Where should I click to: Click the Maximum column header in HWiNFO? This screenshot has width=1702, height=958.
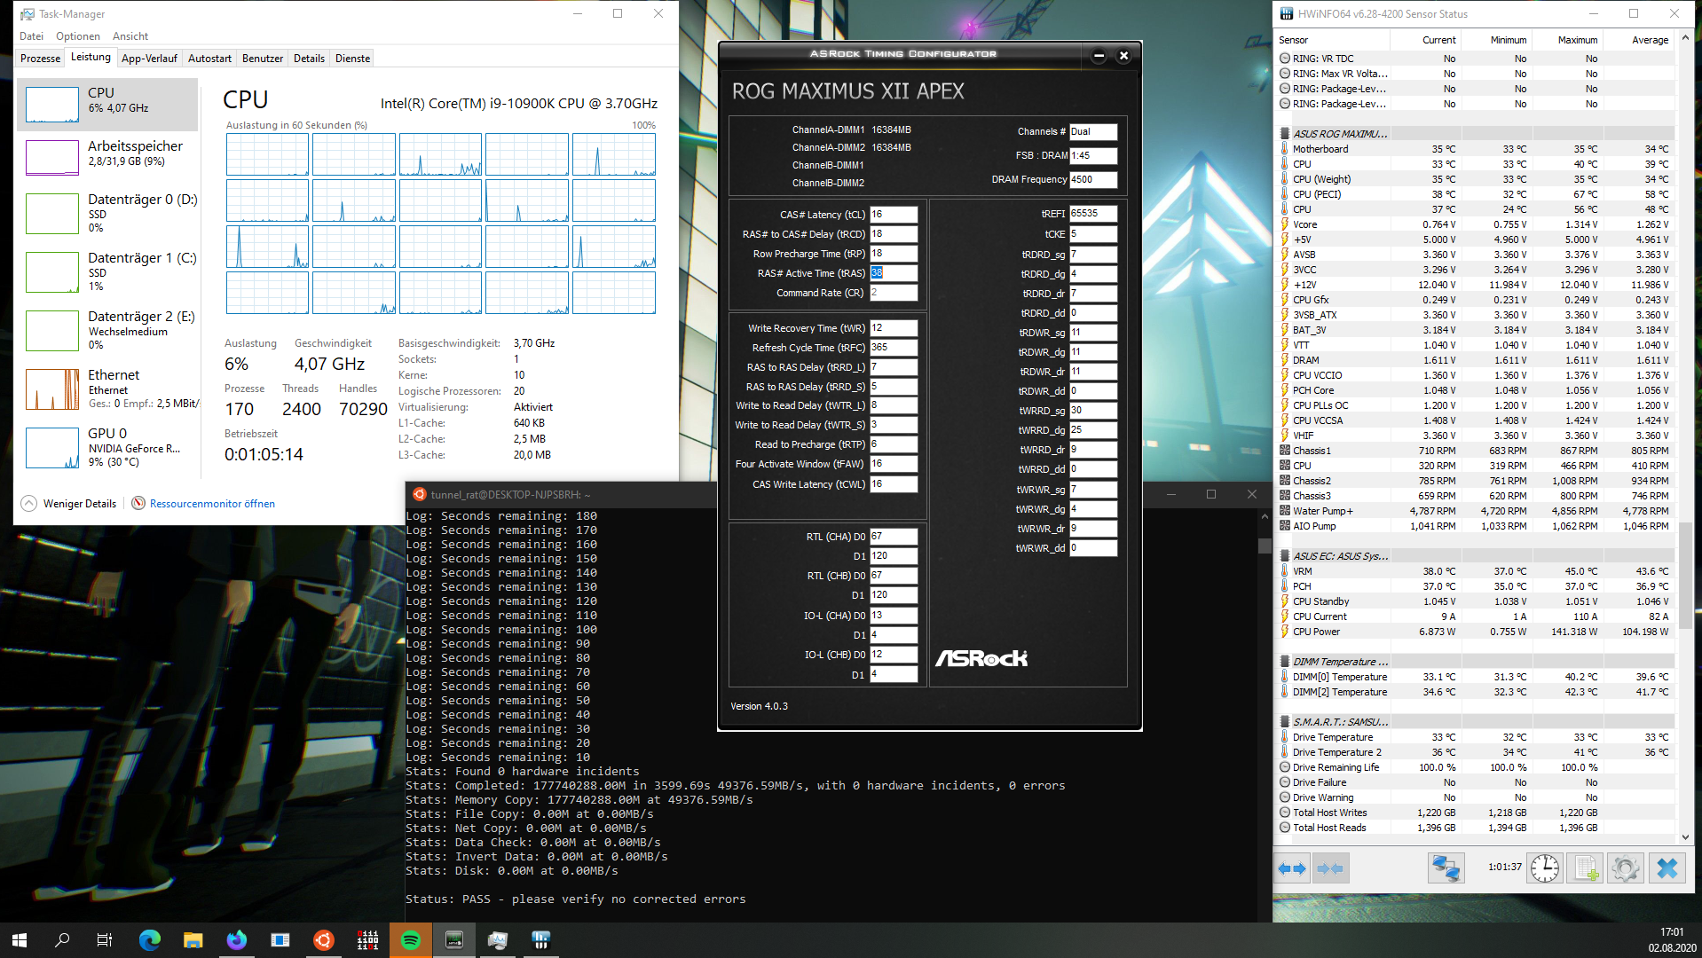pos(1567,40)
